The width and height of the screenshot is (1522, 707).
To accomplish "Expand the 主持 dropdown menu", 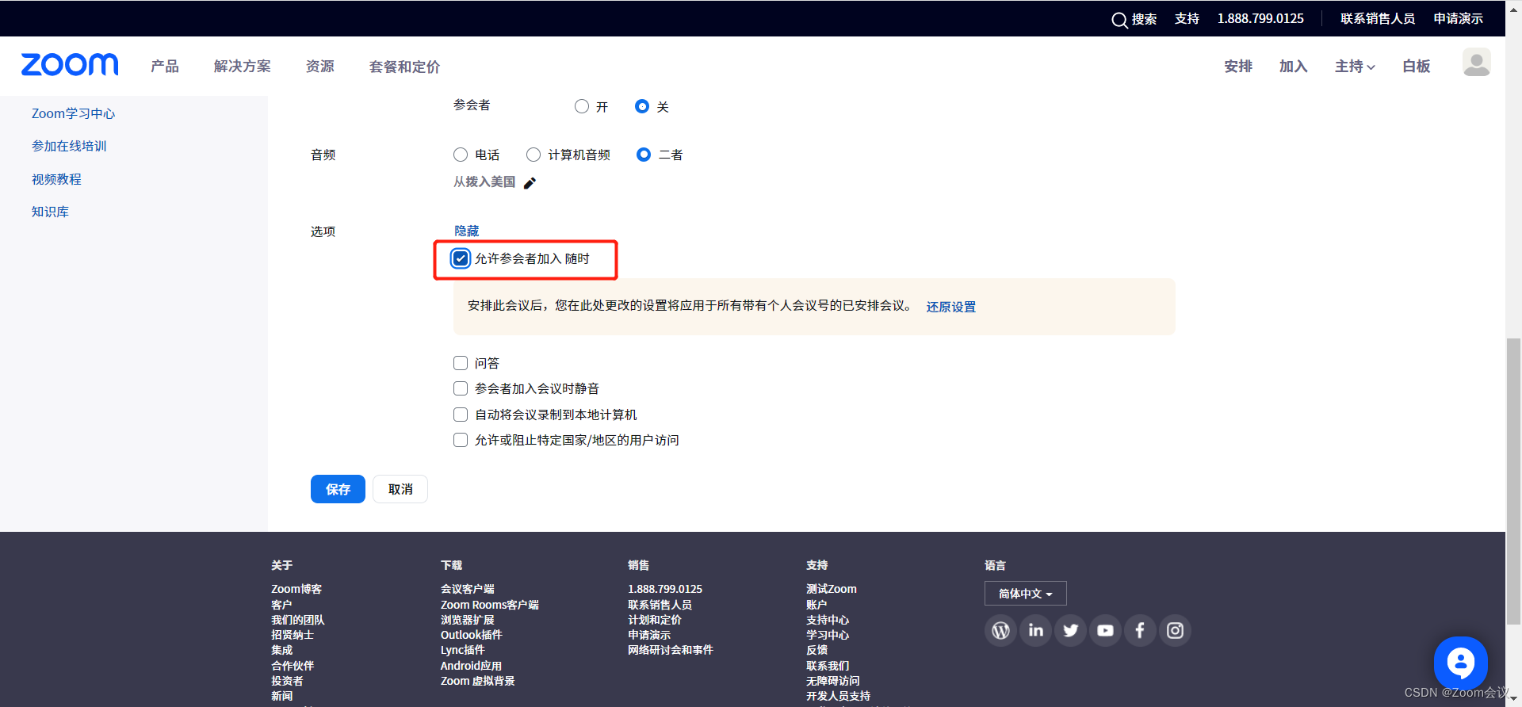I will pos(1354,67).
